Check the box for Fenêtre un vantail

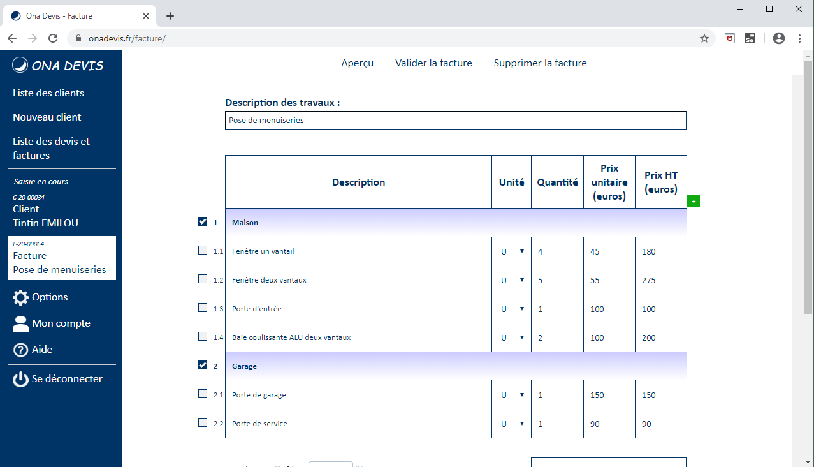203,250
